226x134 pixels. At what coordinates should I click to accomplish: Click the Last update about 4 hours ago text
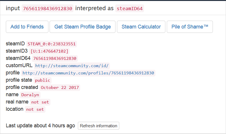click(40, 126)
